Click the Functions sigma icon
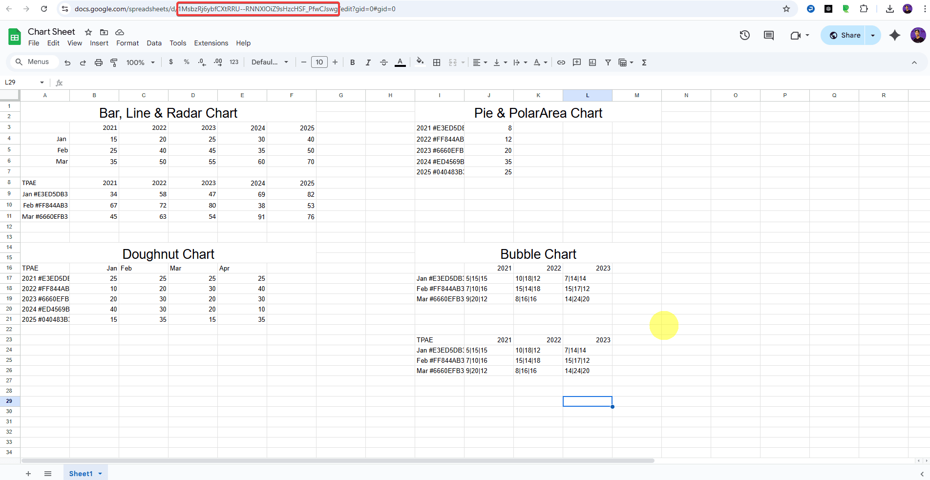Viewport: 930px width, 480px height. point(644,63)
